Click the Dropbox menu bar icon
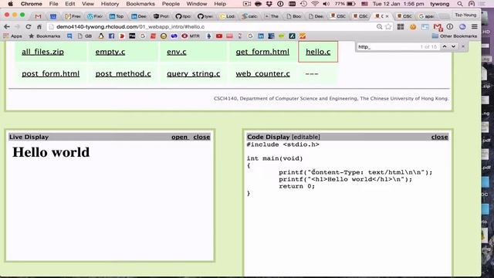Viewport: 494px width, 278px height. (x=269, y=4)
